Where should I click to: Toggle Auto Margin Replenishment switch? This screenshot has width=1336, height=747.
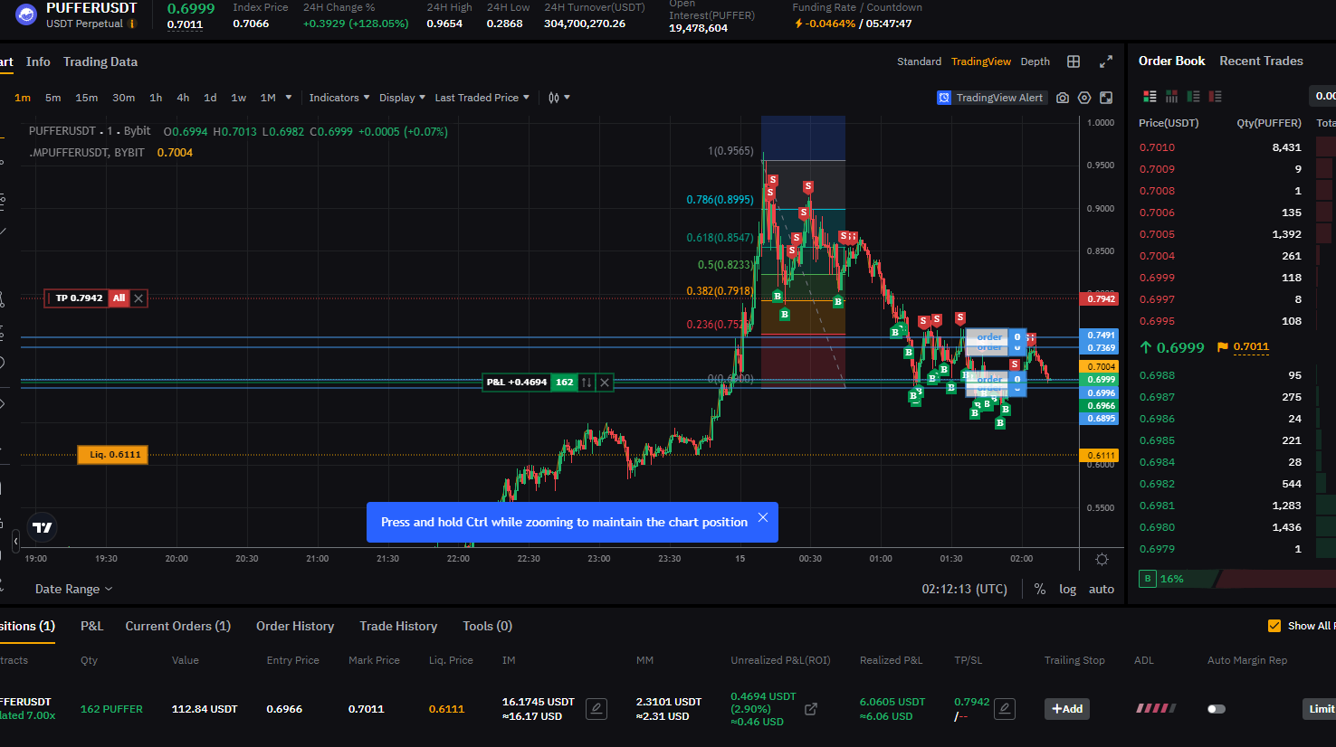click(1217, 709)
